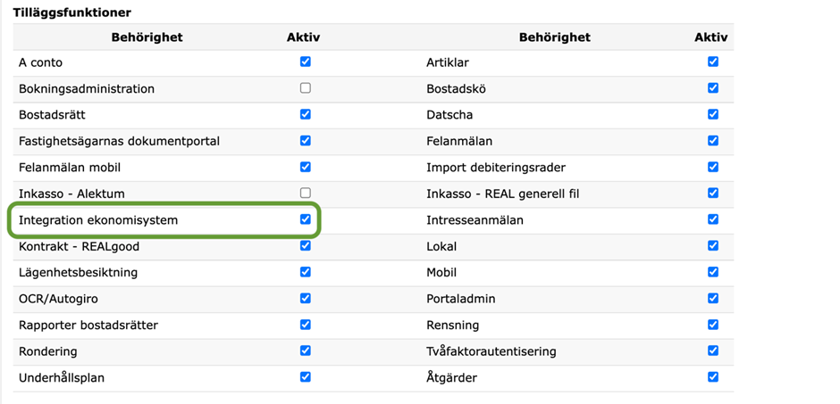Toggle the Portaladmin checkbox
This screenshot has width=840, height=404.
click(x=713, y=298)
